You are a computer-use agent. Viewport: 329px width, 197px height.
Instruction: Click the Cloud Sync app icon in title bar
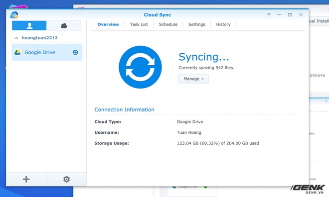(x=14, y=15)
